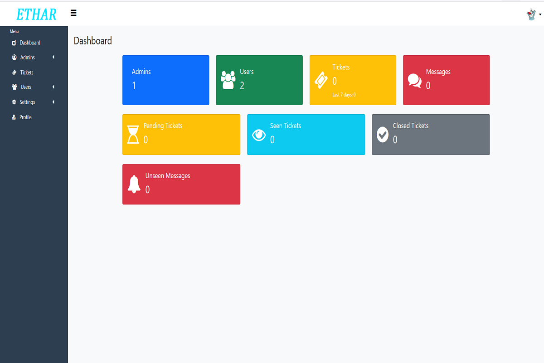The image size is (544, 363).
Task: Open the Tickets page from the sidebar
Action: (x=26, y=72)
